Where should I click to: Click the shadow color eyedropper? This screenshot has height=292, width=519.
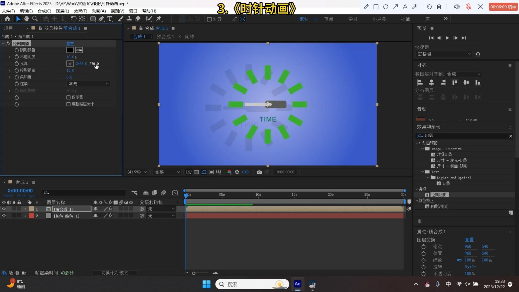[x=79, y=50]
